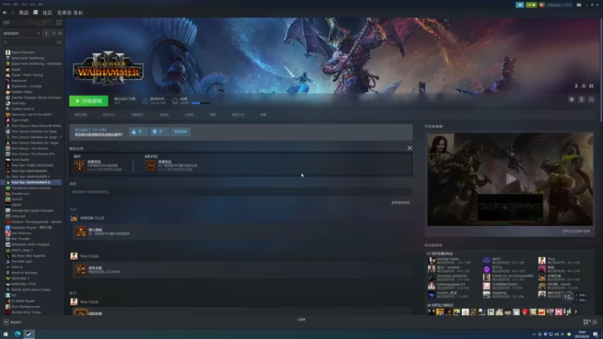Open Microsoft Edge from the taskbar

click(17, 334)
